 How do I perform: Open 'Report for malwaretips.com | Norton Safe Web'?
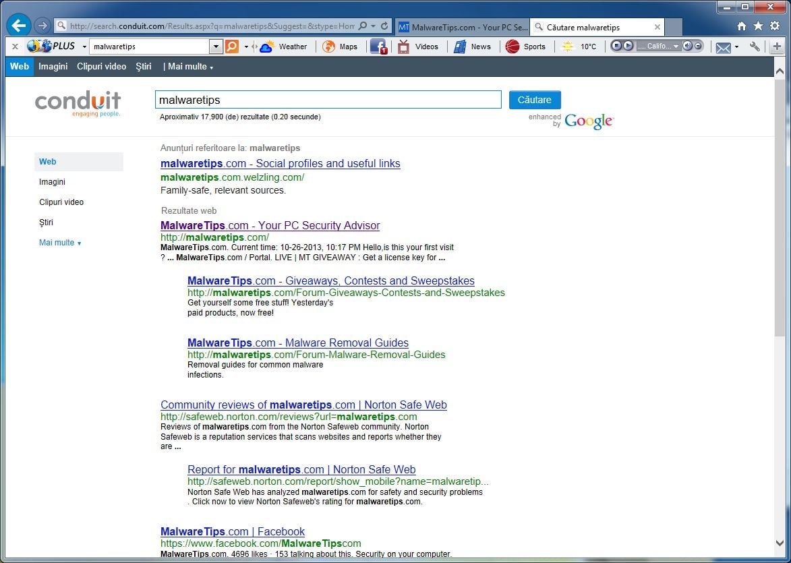click(301, 470)
